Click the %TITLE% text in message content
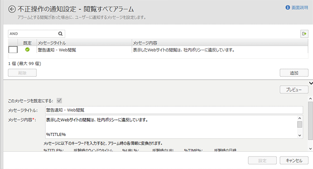Image resolution: width=313 pixels, height=169 pixels. click(56, 135)
